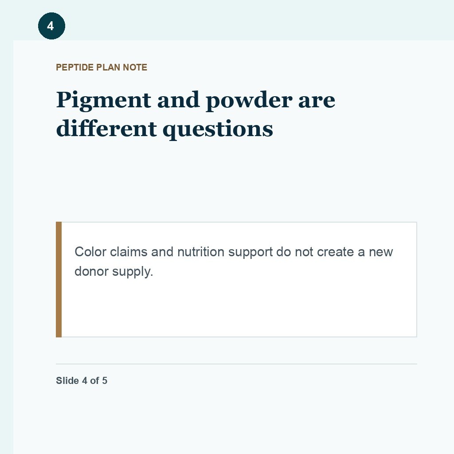Select the brown accent bar on the callout
This screenshot has width=454, height=454.
pyautogui.click(x=59, y=279)
